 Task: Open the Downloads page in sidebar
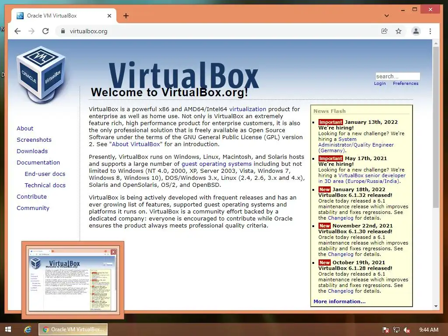click(32, 151)
